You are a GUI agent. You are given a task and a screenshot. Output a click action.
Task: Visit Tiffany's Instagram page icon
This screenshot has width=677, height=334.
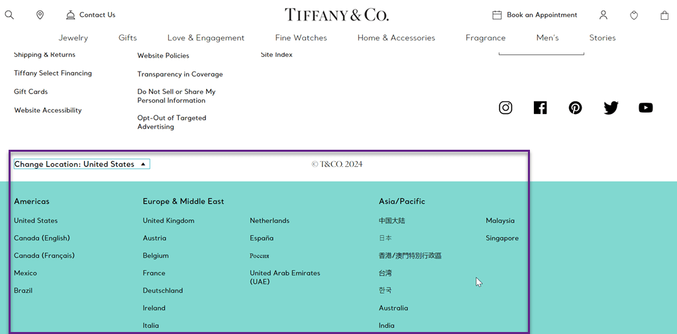pyautogui.click(x=505, y=107)
